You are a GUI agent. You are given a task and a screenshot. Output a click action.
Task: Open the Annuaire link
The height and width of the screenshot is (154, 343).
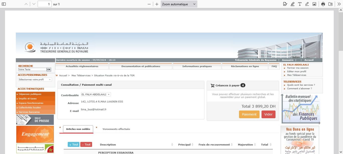coord(288,60)
